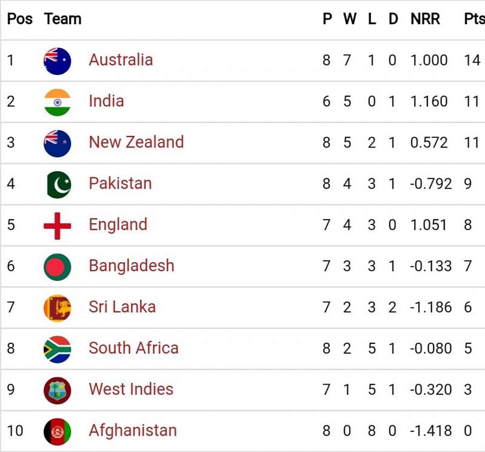This screenshot has width=485, height=452.
Task: Click the Pakistan flag icon
Action: [58, 184]
